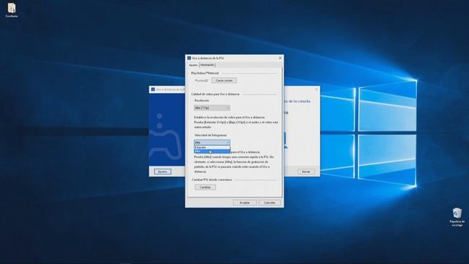Click the Velocidad de fotogramas label
469x264 pixels.
pos(210,135)
